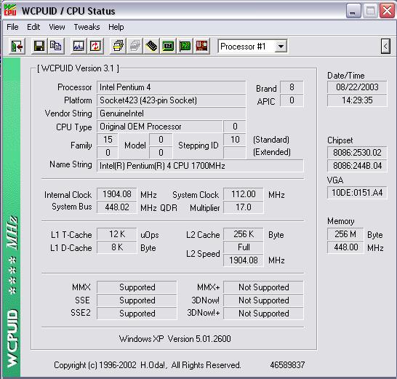Image resolution: width=397 pixels, height=379 pixels.
Task: Collapse side panel with the left chevron
Action: [x=385, y=47]
